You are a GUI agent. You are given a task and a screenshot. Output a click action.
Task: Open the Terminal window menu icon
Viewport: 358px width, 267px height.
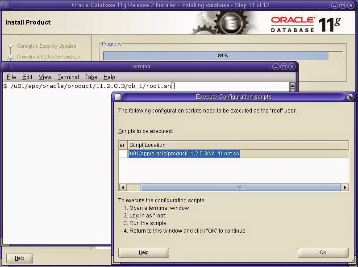pyautogui.click(x=6, y=67)
